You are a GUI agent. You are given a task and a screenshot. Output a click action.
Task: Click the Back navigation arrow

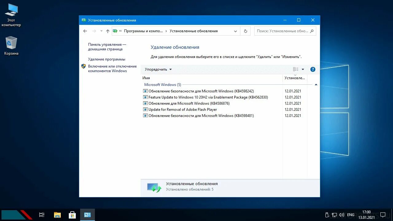click(x=85, y=31)
